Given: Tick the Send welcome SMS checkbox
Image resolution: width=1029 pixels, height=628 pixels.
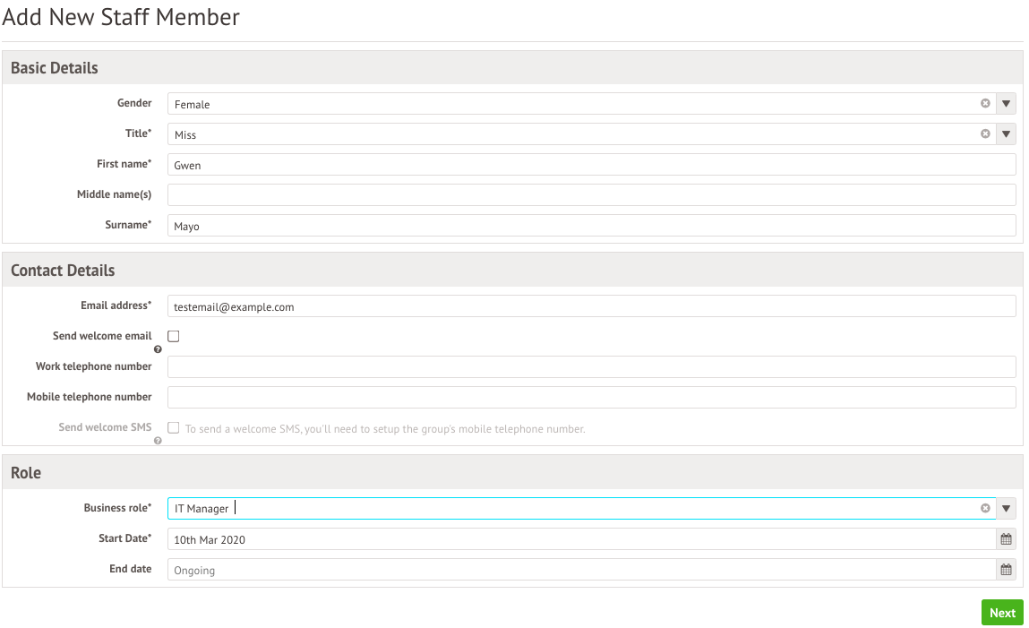Looking at the screenshot, I should pos(173,428).
